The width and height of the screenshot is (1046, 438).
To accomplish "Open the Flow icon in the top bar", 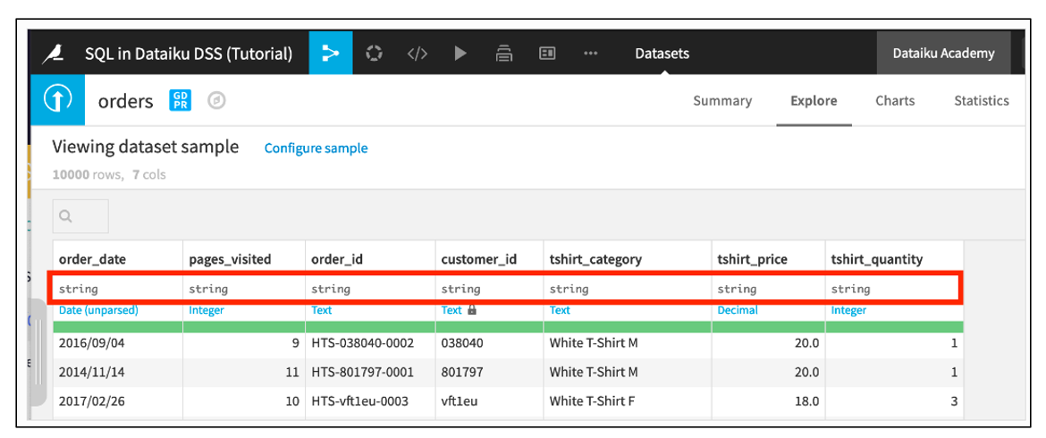I will (x=331, y=54).
